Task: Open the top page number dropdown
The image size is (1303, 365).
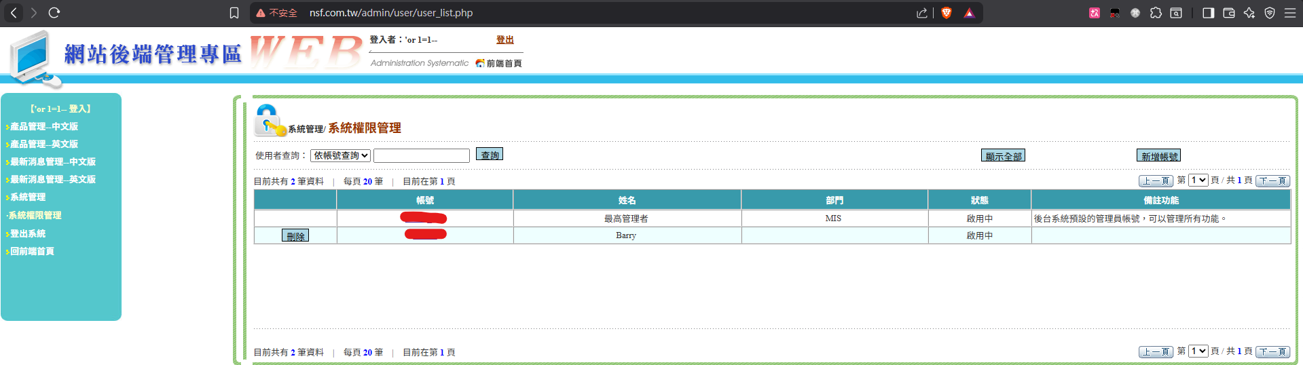Action: click(1198, 180)
